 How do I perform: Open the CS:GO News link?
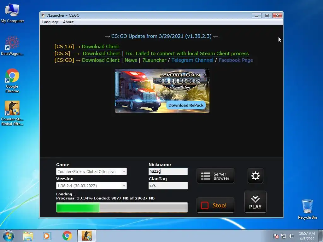(131, 60)
